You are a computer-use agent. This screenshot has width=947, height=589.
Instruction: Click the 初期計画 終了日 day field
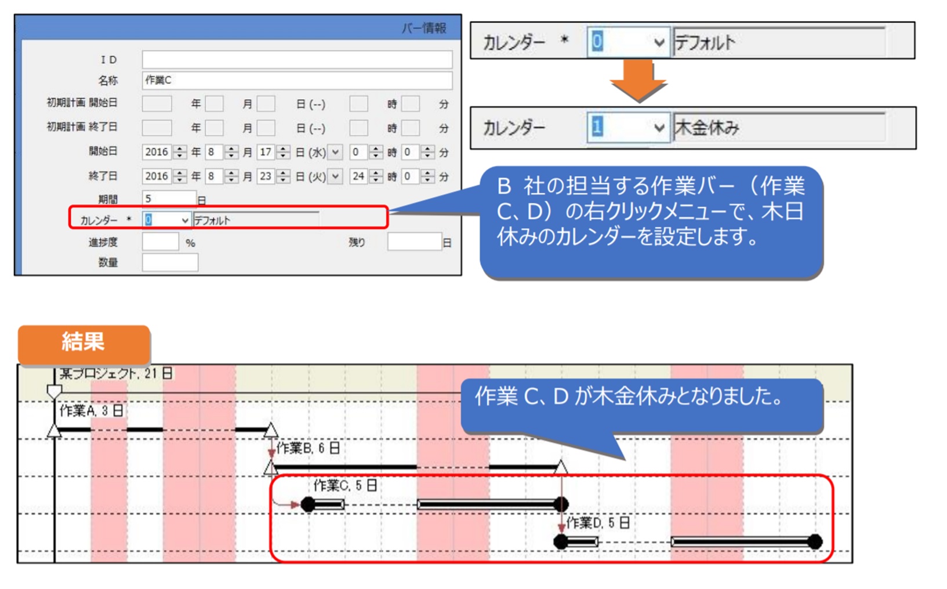point(266,128)
